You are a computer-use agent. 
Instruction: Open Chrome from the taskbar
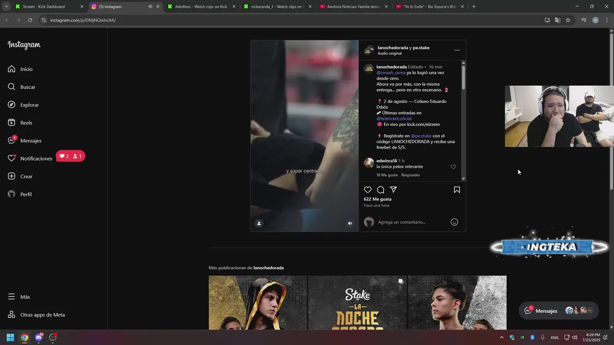coord(24,337)
